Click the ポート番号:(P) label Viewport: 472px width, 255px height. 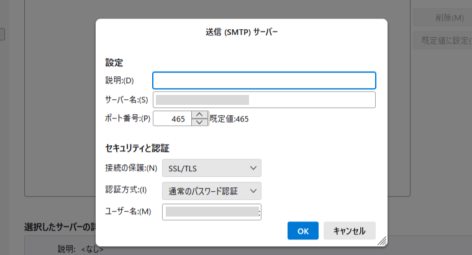[128, 119]
